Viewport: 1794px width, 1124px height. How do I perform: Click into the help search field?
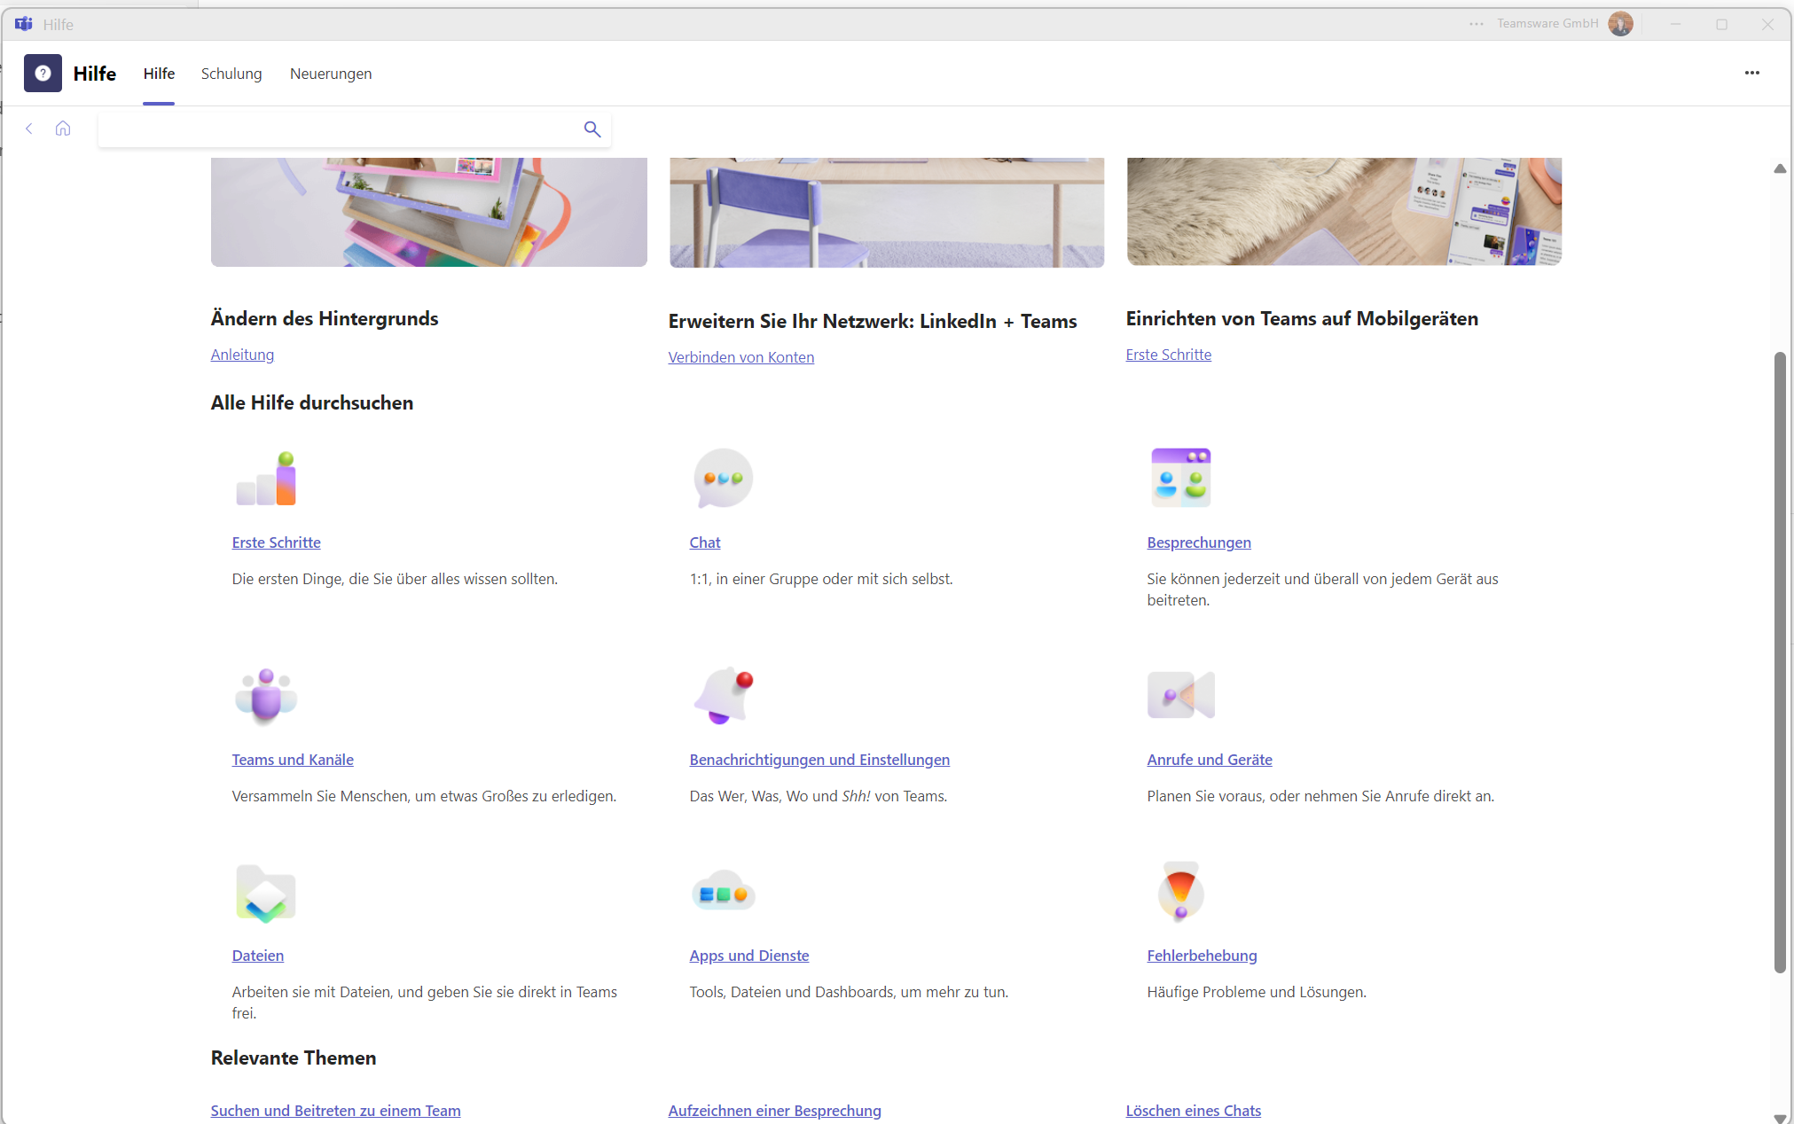click(x=337, y=129)
